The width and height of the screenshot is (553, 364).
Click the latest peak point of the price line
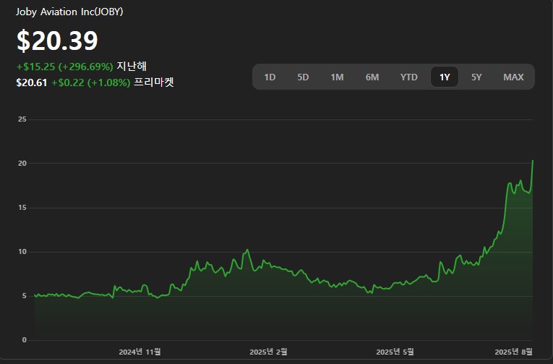tap(533, 161)
